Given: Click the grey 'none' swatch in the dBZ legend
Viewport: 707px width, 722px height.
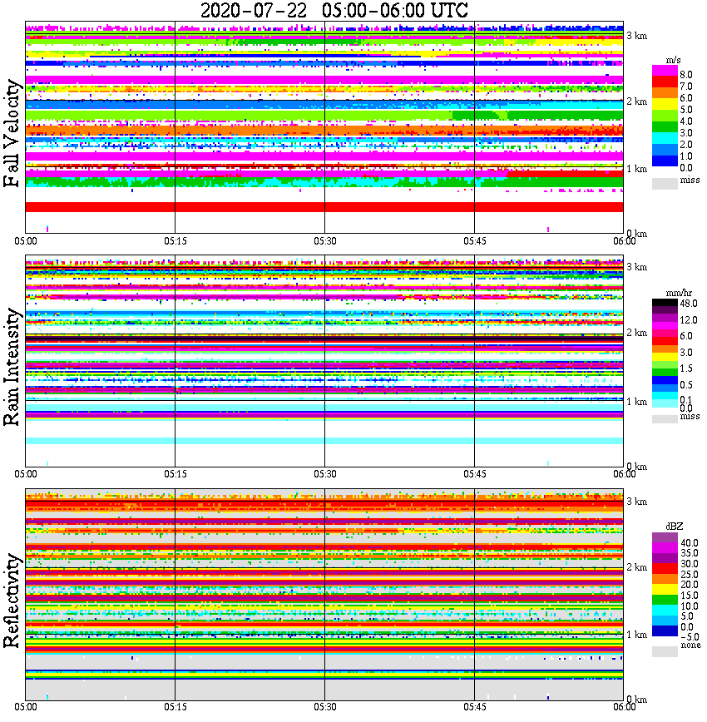Looking at the screenshot, I should coord(665,651).
